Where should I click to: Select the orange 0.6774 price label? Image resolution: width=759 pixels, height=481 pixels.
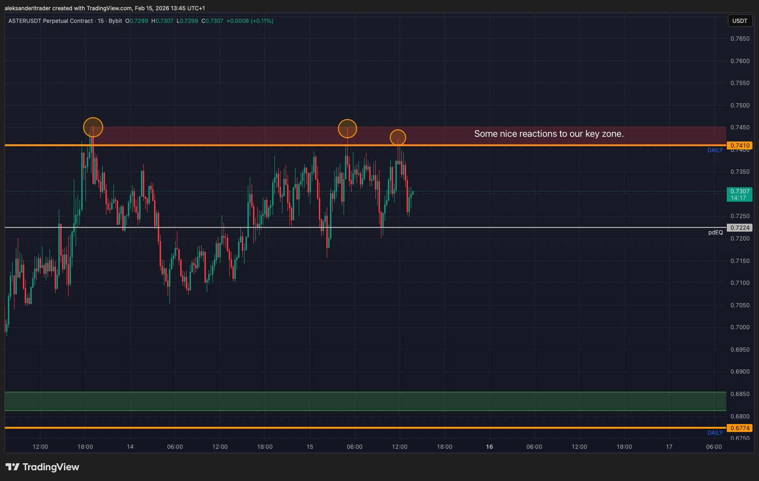pyautogui.click(x=739, y=428)
